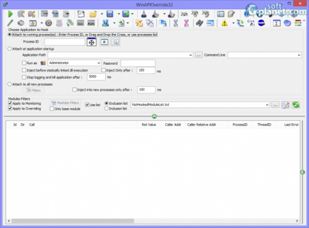The width and height of the screenshot is (309, 228).
Task: Open the NotHookedModuleList.txt dropdown
Action: point(267,105)
